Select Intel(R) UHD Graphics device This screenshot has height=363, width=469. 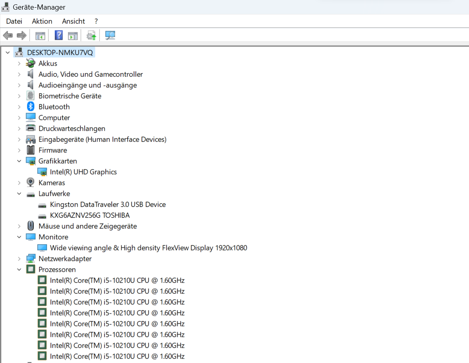(x=83, y=172)
